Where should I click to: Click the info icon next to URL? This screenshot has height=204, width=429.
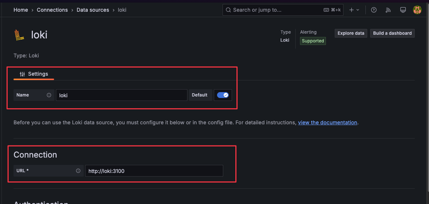(78, 171)
